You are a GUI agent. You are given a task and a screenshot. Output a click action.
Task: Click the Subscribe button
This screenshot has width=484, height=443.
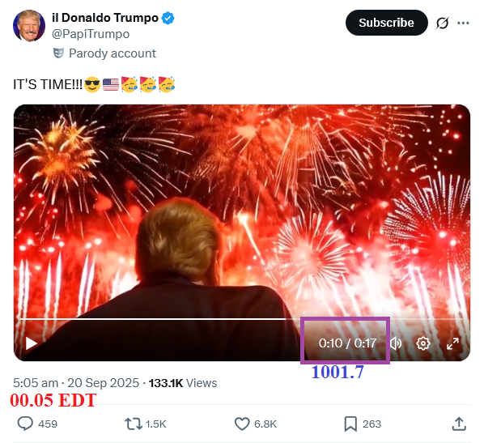386,23
